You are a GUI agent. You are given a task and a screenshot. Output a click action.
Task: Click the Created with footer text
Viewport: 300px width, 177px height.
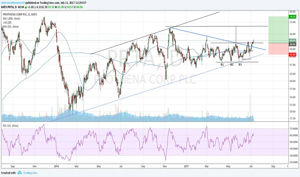point(8,173)
